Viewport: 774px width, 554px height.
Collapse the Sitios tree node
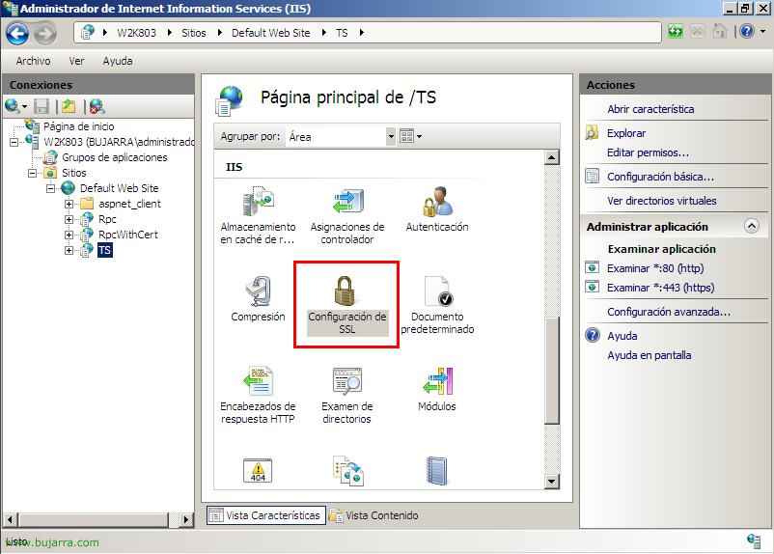[33, 174]
